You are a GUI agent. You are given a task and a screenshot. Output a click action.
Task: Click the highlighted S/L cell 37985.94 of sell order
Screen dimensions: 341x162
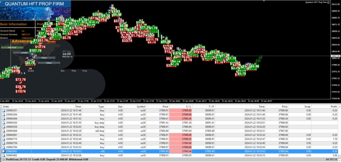[181, 151]
